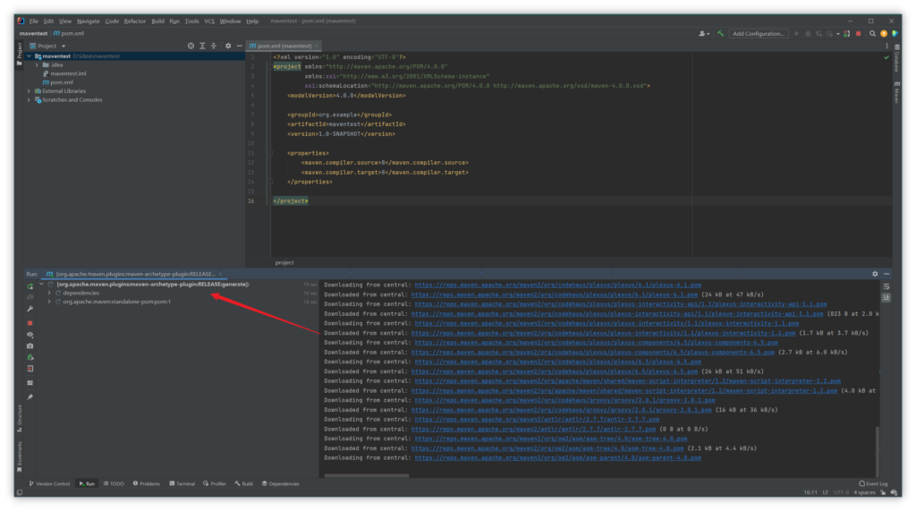
Task: Click the camera dump threads icon
Action: tap(30, 346)
